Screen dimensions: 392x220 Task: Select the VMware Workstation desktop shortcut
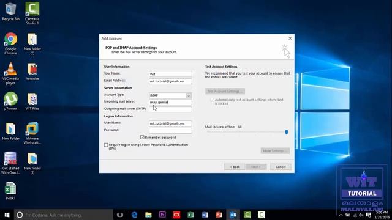click(x=32, y=133)
